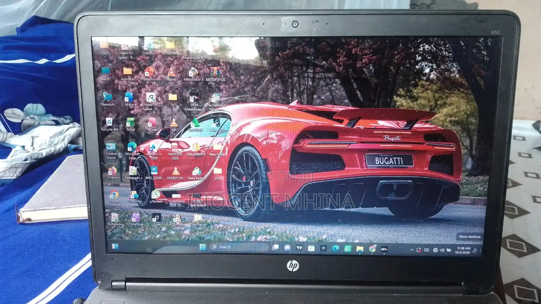Launch the µTorrent shortcut
The height and width of the screenshot is (304, 541).
tap(156, 197)
